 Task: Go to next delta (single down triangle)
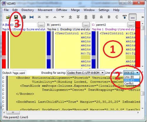tap(63, 17)
